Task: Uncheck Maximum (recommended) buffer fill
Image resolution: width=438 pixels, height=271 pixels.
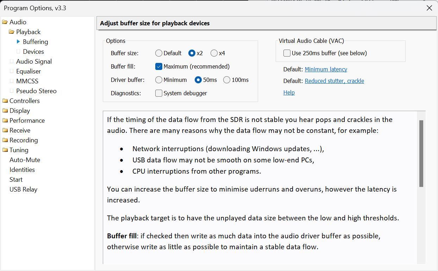Action: 159,67
